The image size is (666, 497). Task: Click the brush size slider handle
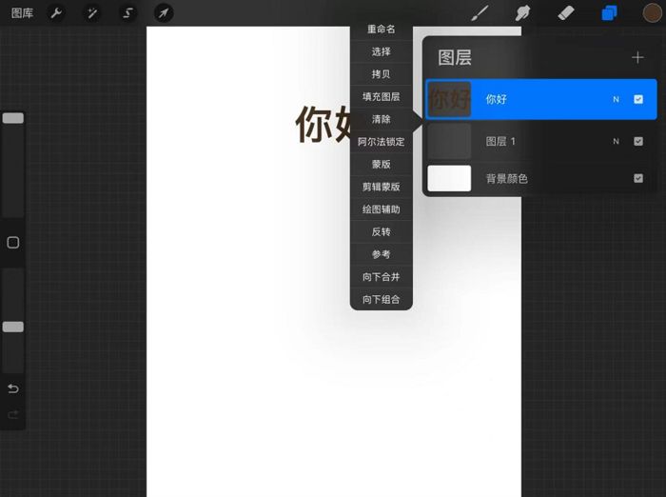pos(13,118)
